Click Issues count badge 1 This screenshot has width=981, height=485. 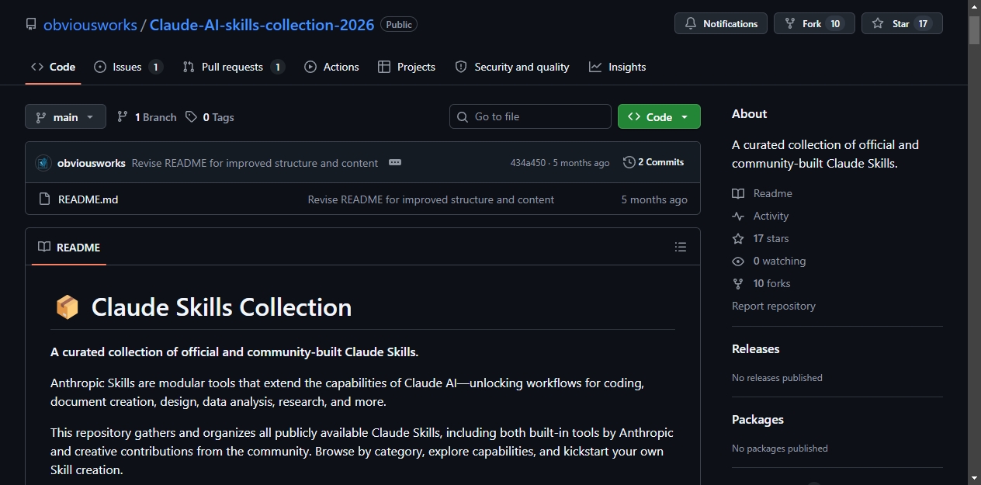pyautogui.click(x=155, y=67)
